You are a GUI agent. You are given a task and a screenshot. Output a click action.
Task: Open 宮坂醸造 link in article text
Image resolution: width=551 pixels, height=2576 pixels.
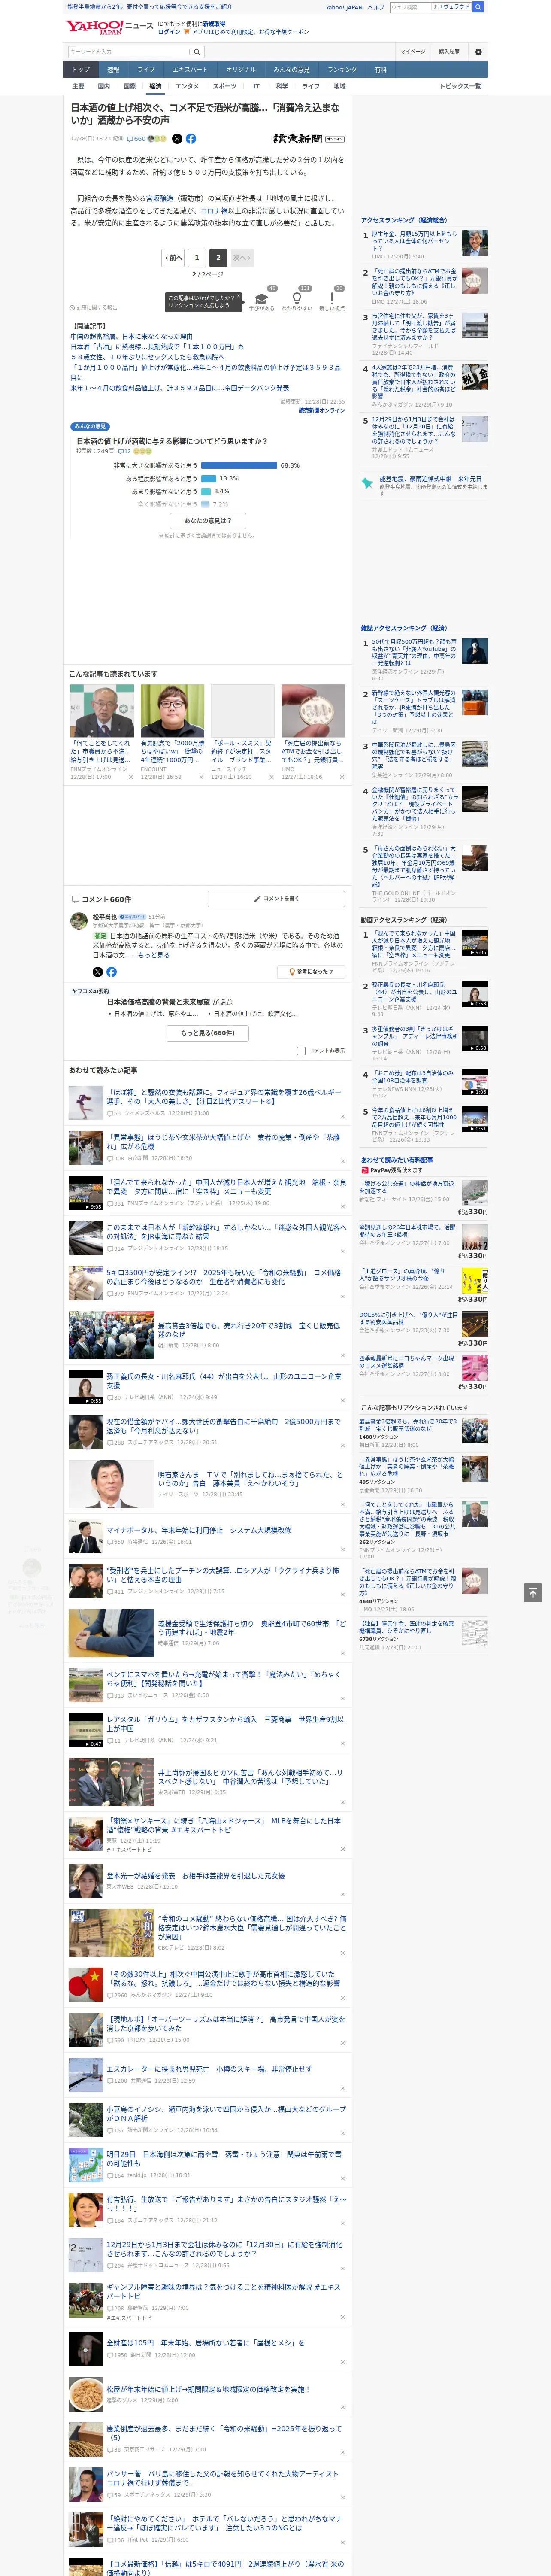(x=160, y=198)
